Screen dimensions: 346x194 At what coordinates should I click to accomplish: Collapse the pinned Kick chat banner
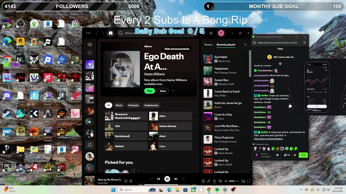(280, 64)
